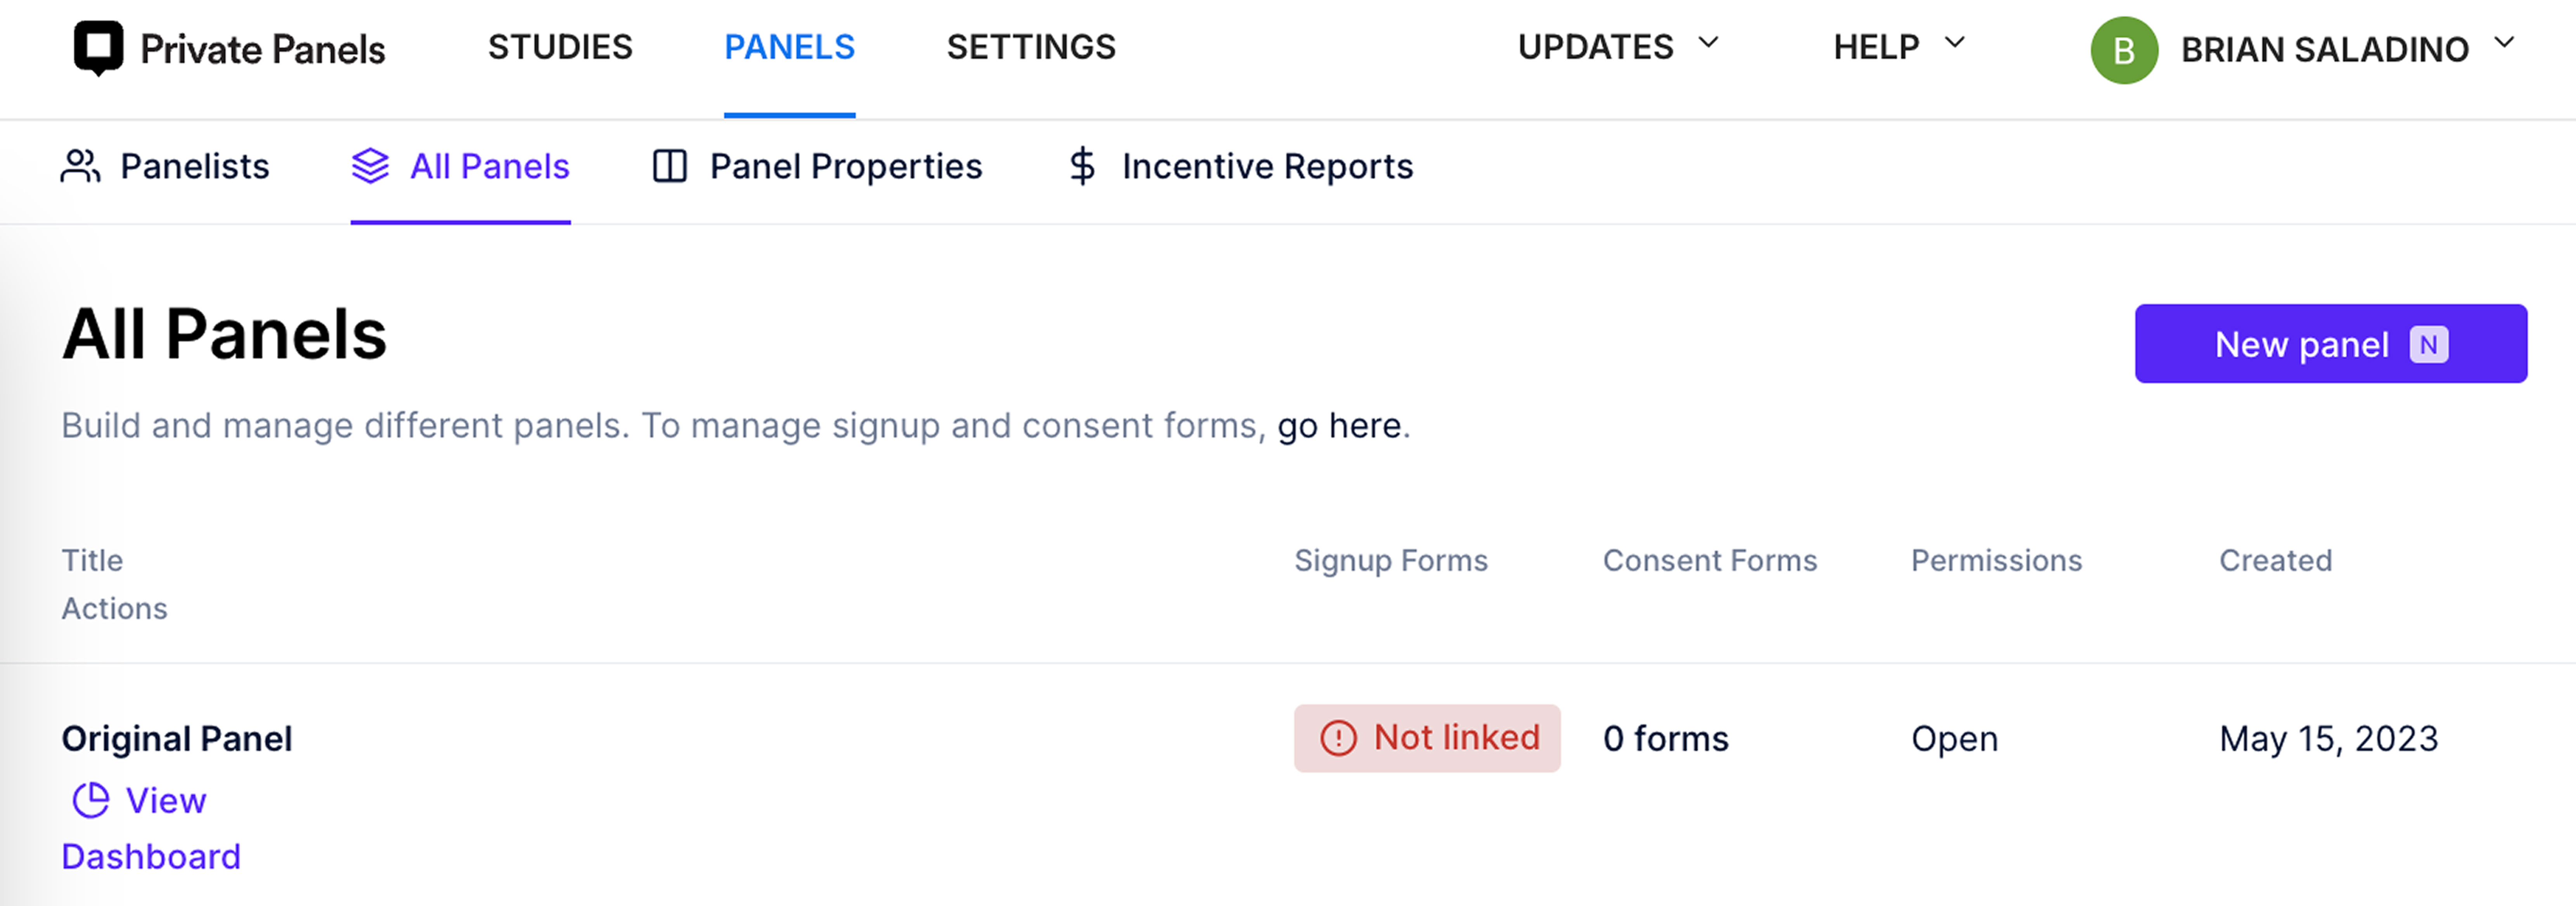2576x906 pixels.
Task: Click the Original Panel title
Action: [177, 739]
